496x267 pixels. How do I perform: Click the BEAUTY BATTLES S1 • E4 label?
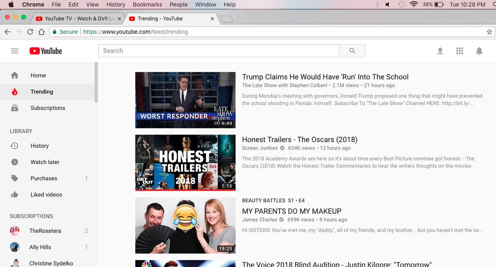tap(273, 201)
